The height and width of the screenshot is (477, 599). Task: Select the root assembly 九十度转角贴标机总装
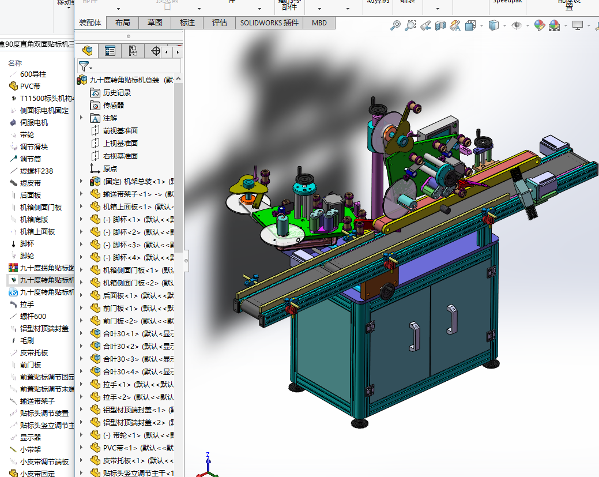[x=125, y=80]
